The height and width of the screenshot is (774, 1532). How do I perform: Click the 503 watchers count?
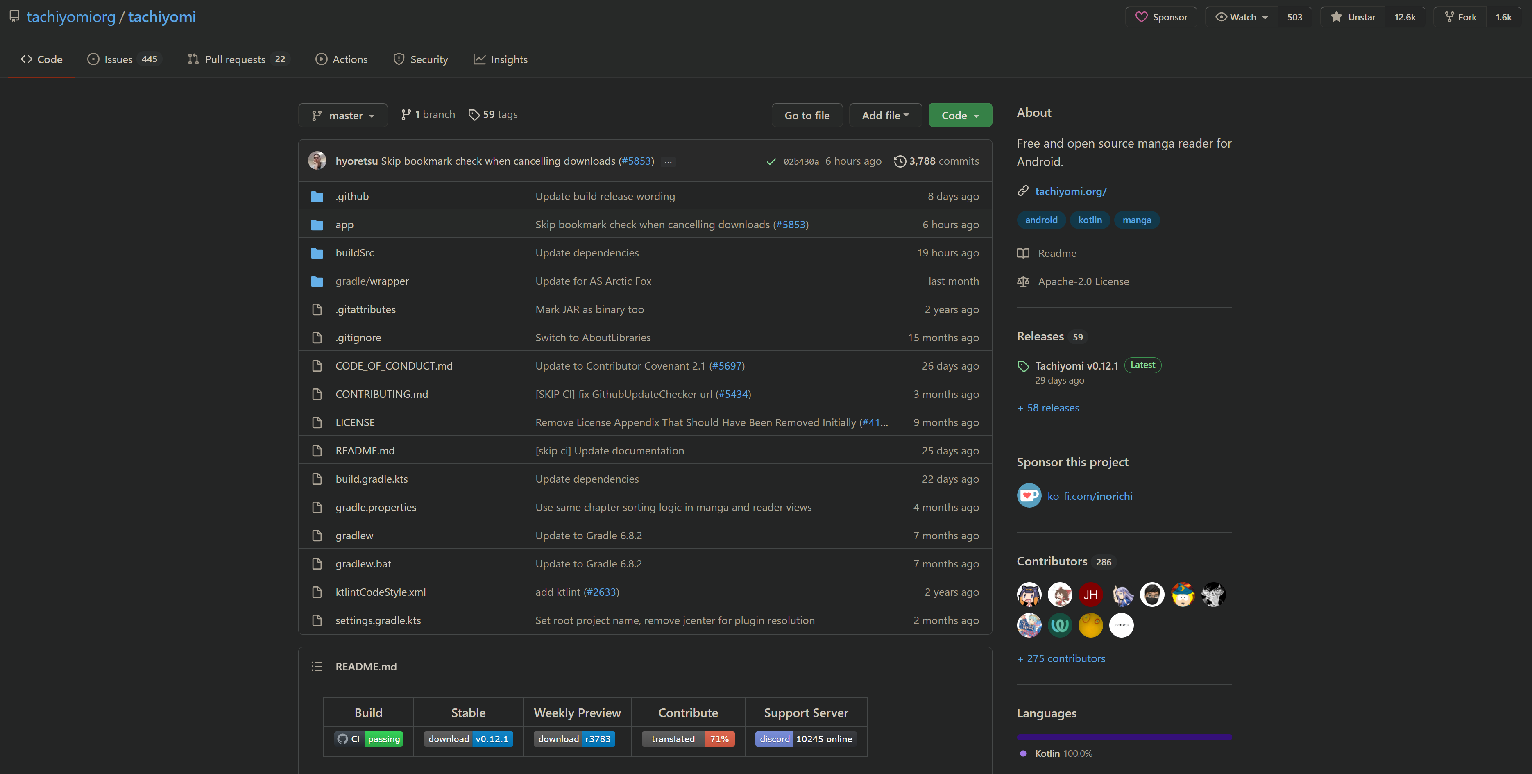click(1295, 17)
